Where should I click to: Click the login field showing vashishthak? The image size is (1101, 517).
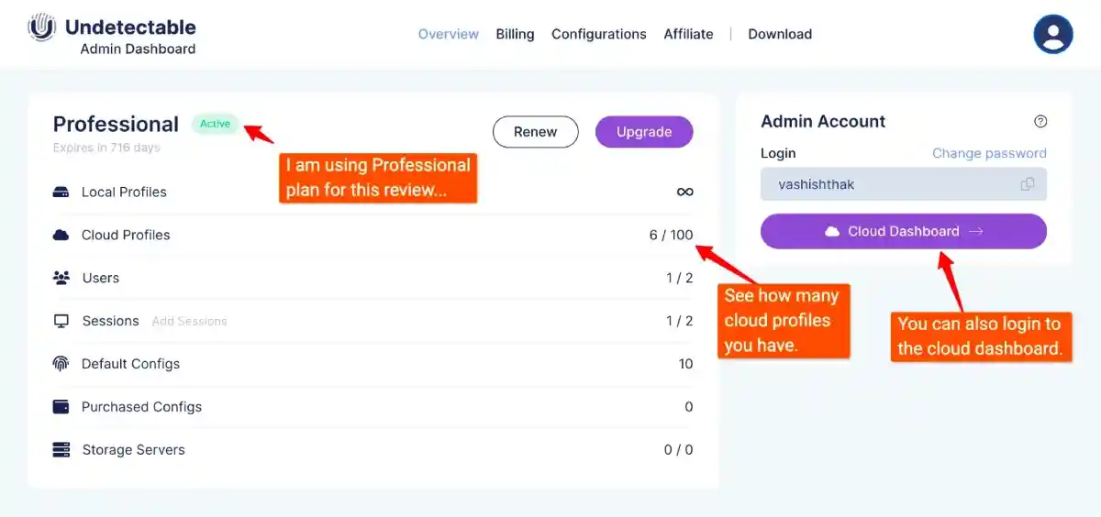[904, 184]
